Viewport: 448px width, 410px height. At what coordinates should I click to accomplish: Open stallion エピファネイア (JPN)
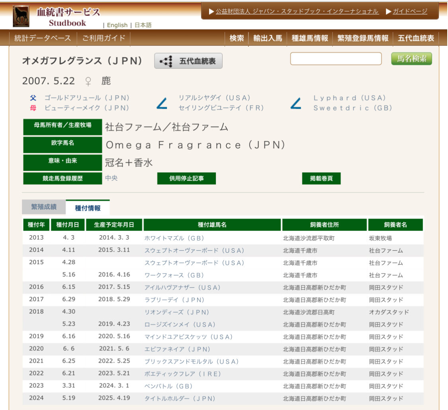point(177,349)
